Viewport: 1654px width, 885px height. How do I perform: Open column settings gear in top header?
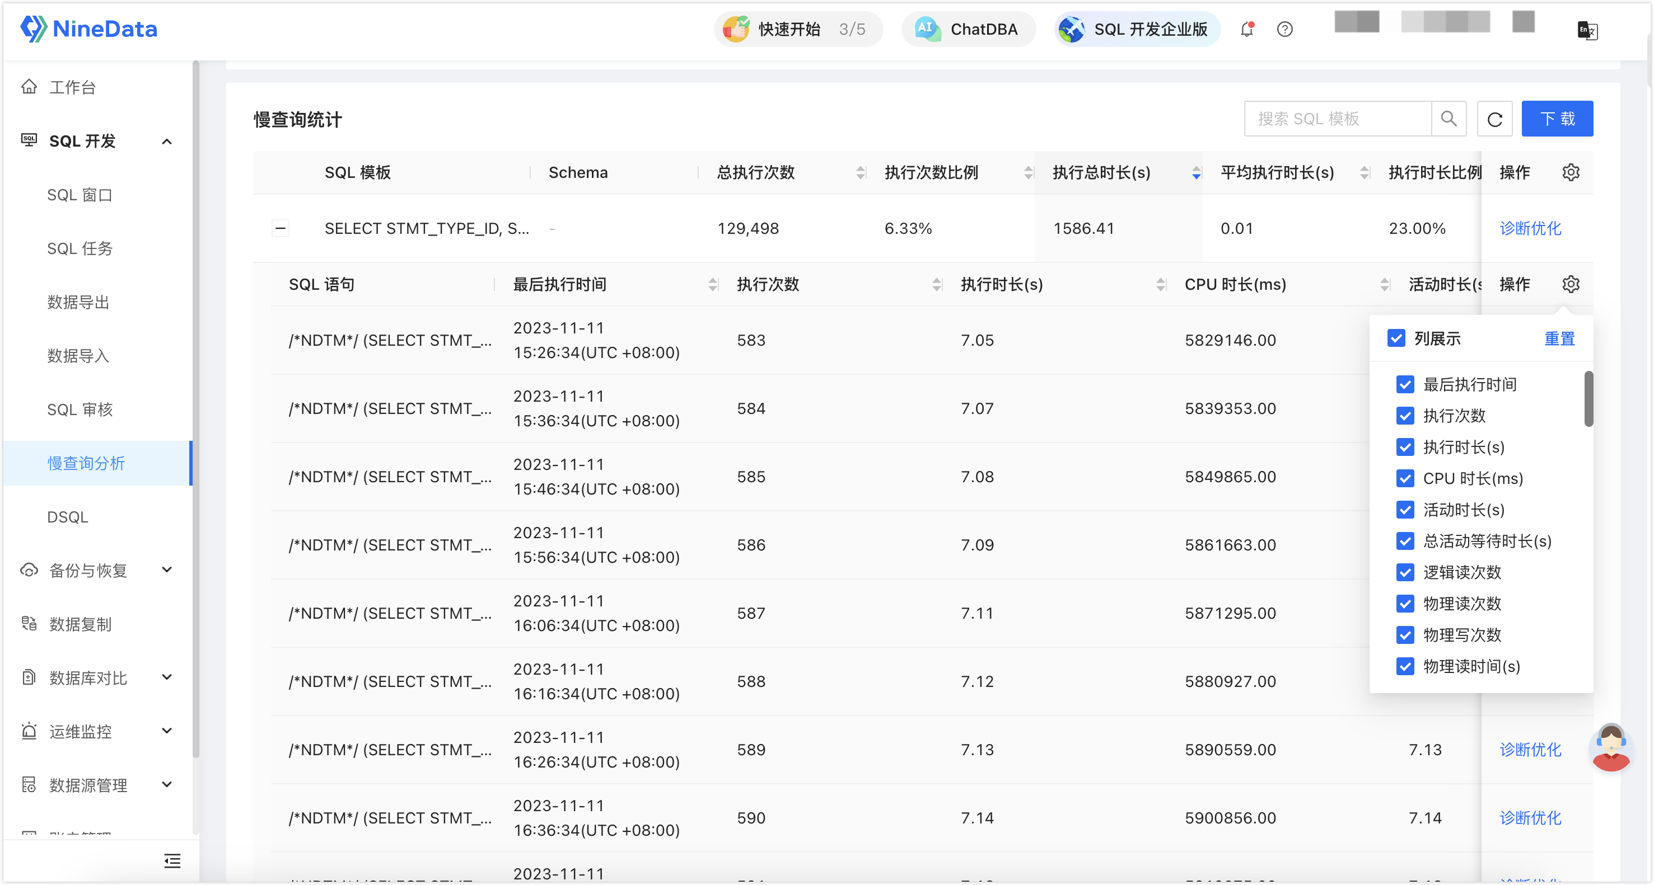click(1571, 172)
